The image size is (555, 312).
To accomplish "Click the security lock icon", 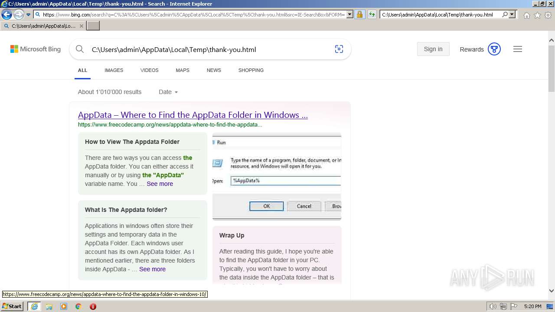I will tap(359, 15).
